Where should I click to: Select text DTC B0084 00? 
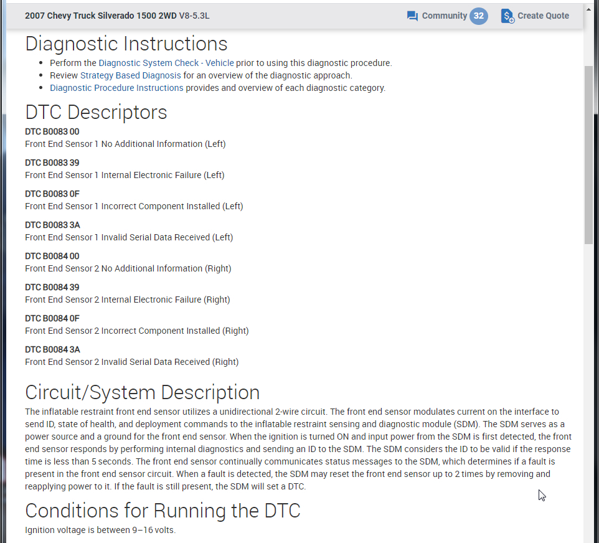(x=52, y=257)
